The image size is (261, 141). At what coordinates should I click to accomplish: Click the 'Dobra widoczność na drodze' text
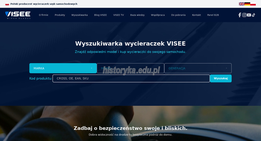130,135
